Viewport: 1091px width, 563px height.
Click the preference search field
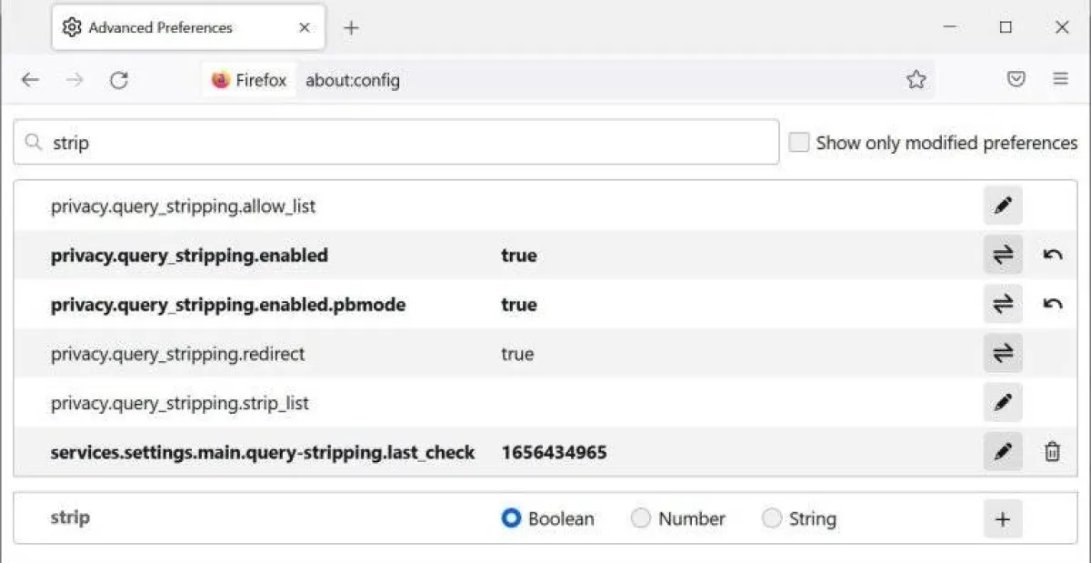409,143
